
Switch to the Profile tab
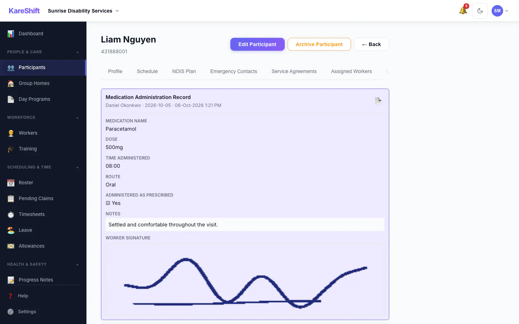115,71
